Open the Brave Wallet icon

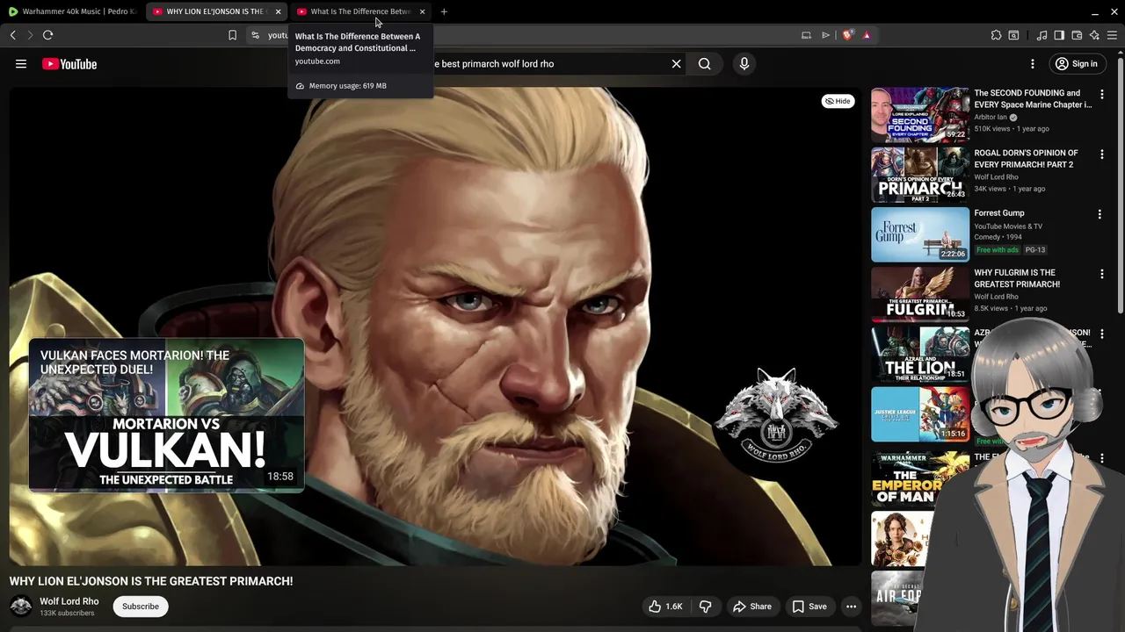pos(1077,35)
